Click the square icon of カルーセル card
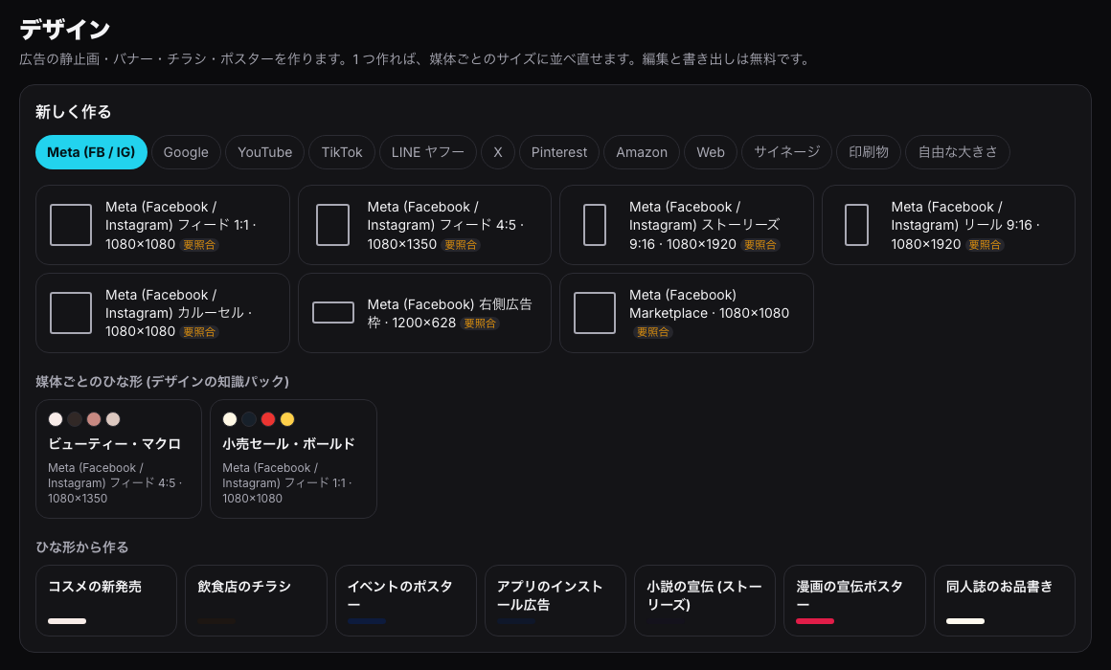Image resolution: width=1111 pixels, height=670 pixels. pyautogui.click(x=71, y=313)
